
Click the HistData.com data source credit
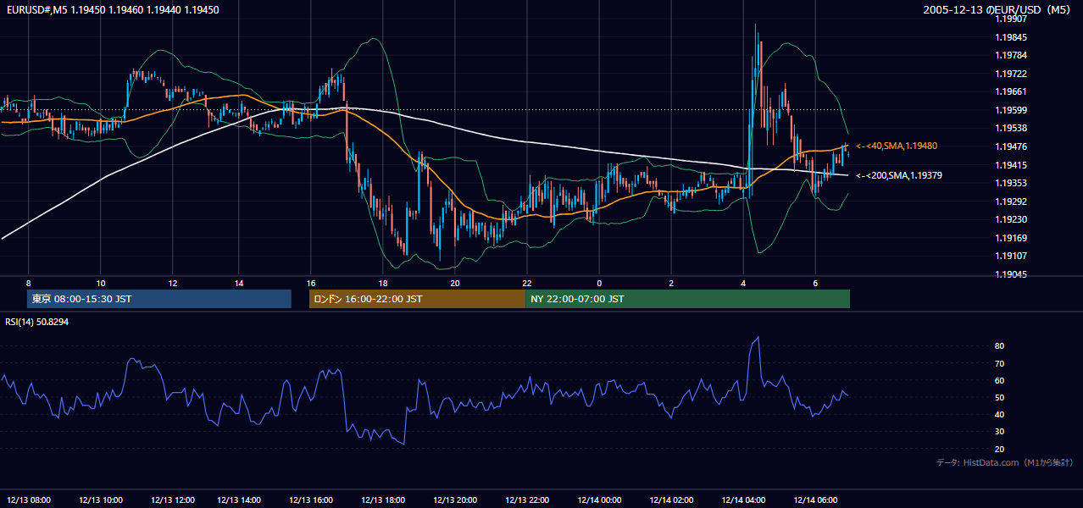1005,462
